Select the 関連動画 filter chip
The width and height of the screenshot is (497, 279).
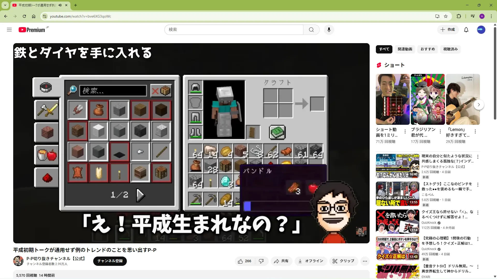(x=405, y=49)
